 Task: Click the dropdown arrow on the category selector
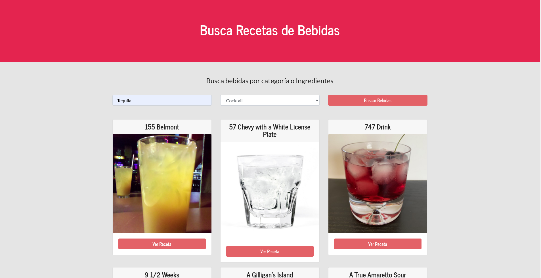tap(317, 100)
